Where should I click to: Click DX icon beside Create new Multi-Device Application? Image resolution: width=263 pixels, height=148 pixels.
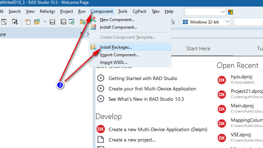click(x=101, y=129)
